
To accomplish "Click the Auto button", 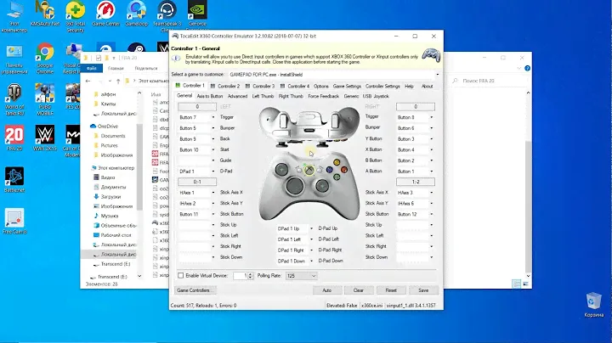I will (326, 290).
